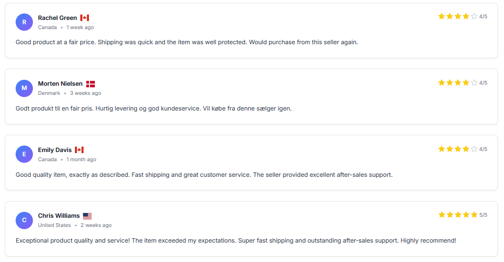Viewport: 504px width, 262px height.
Task: Click Chris Williams's five-star rating
Action: [x=458, y=215]
